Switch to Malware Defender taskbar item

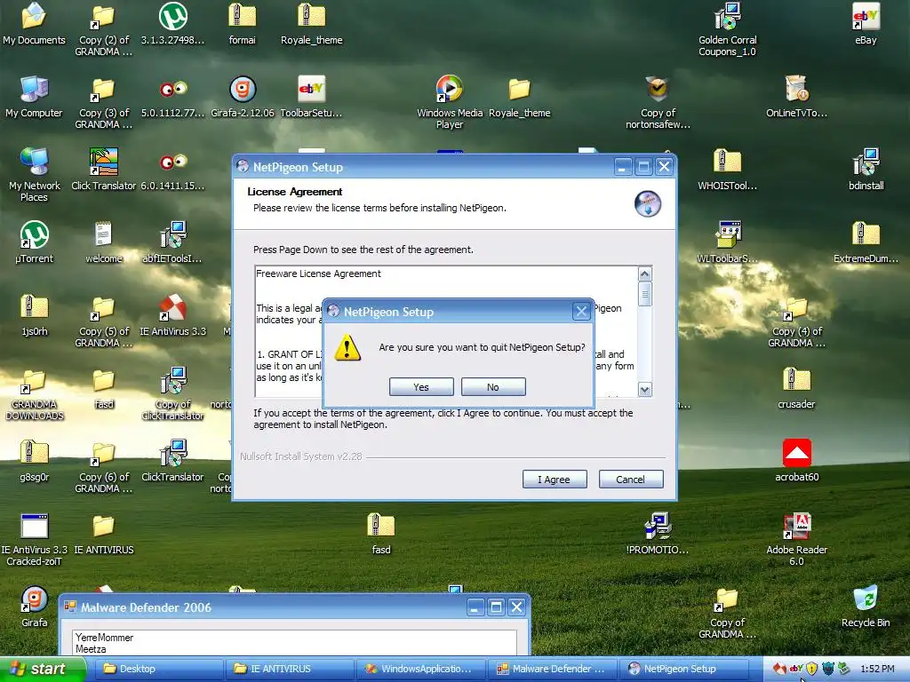click(552, 669)
